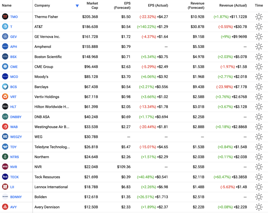Open the TMO ticker link
Screen dimensions: 268x213
point(14,17)
